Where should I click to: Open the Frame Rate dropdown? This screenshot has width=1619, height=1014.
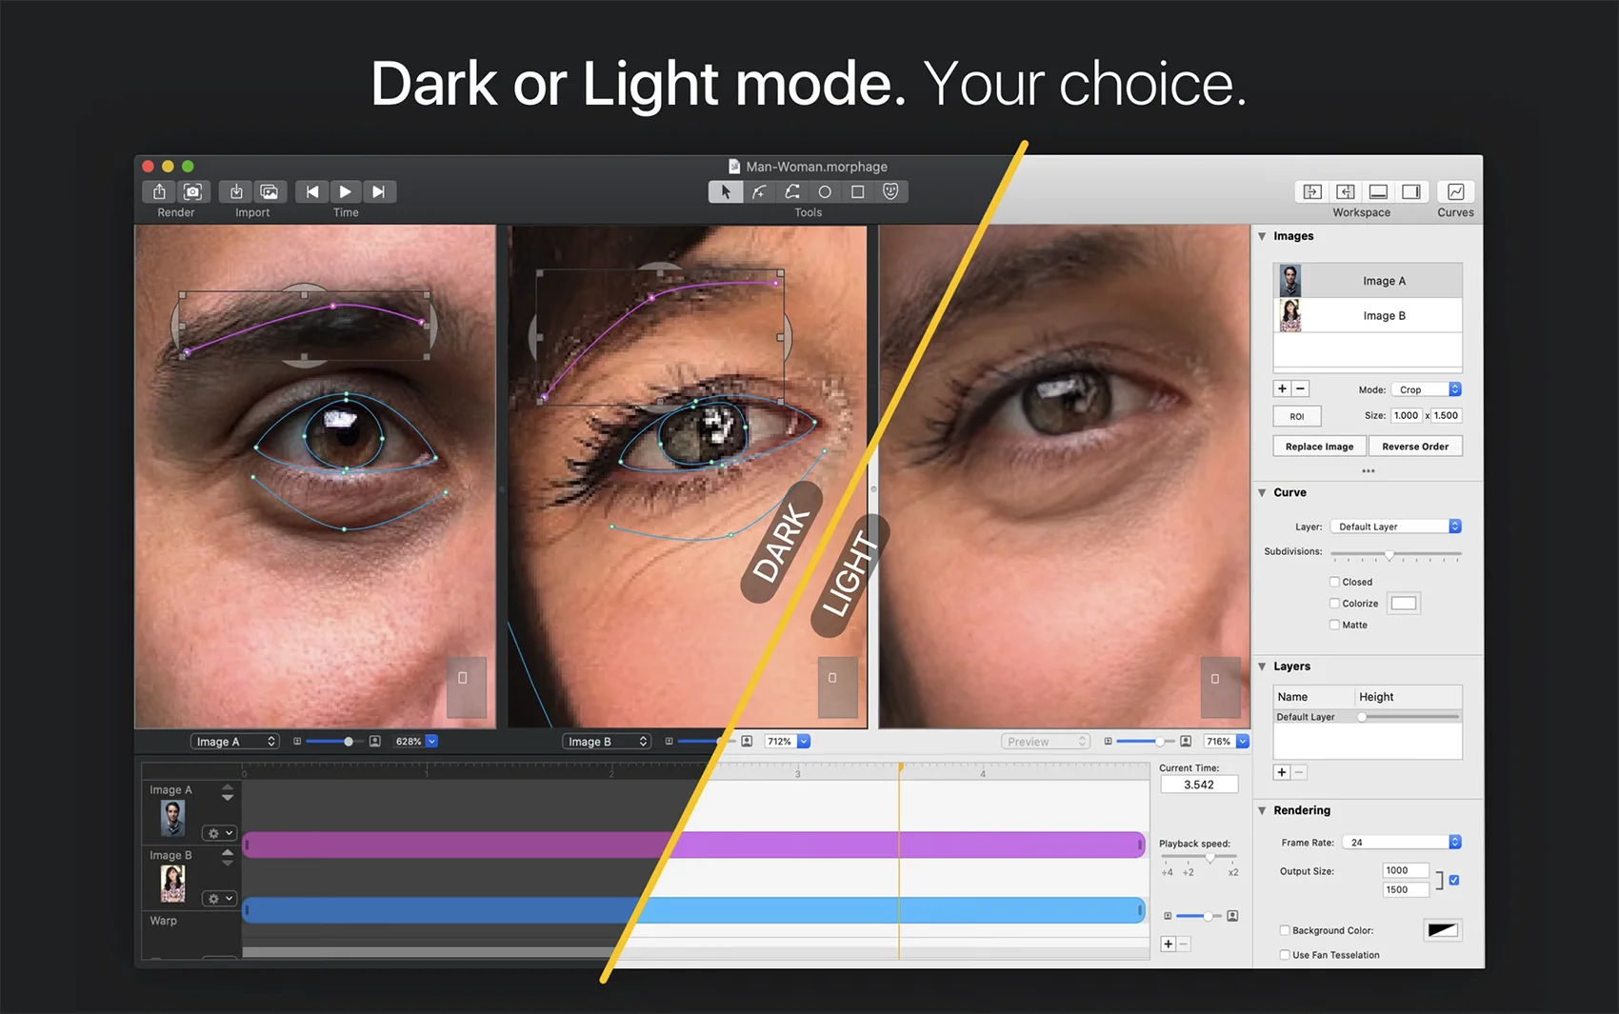1401,843
